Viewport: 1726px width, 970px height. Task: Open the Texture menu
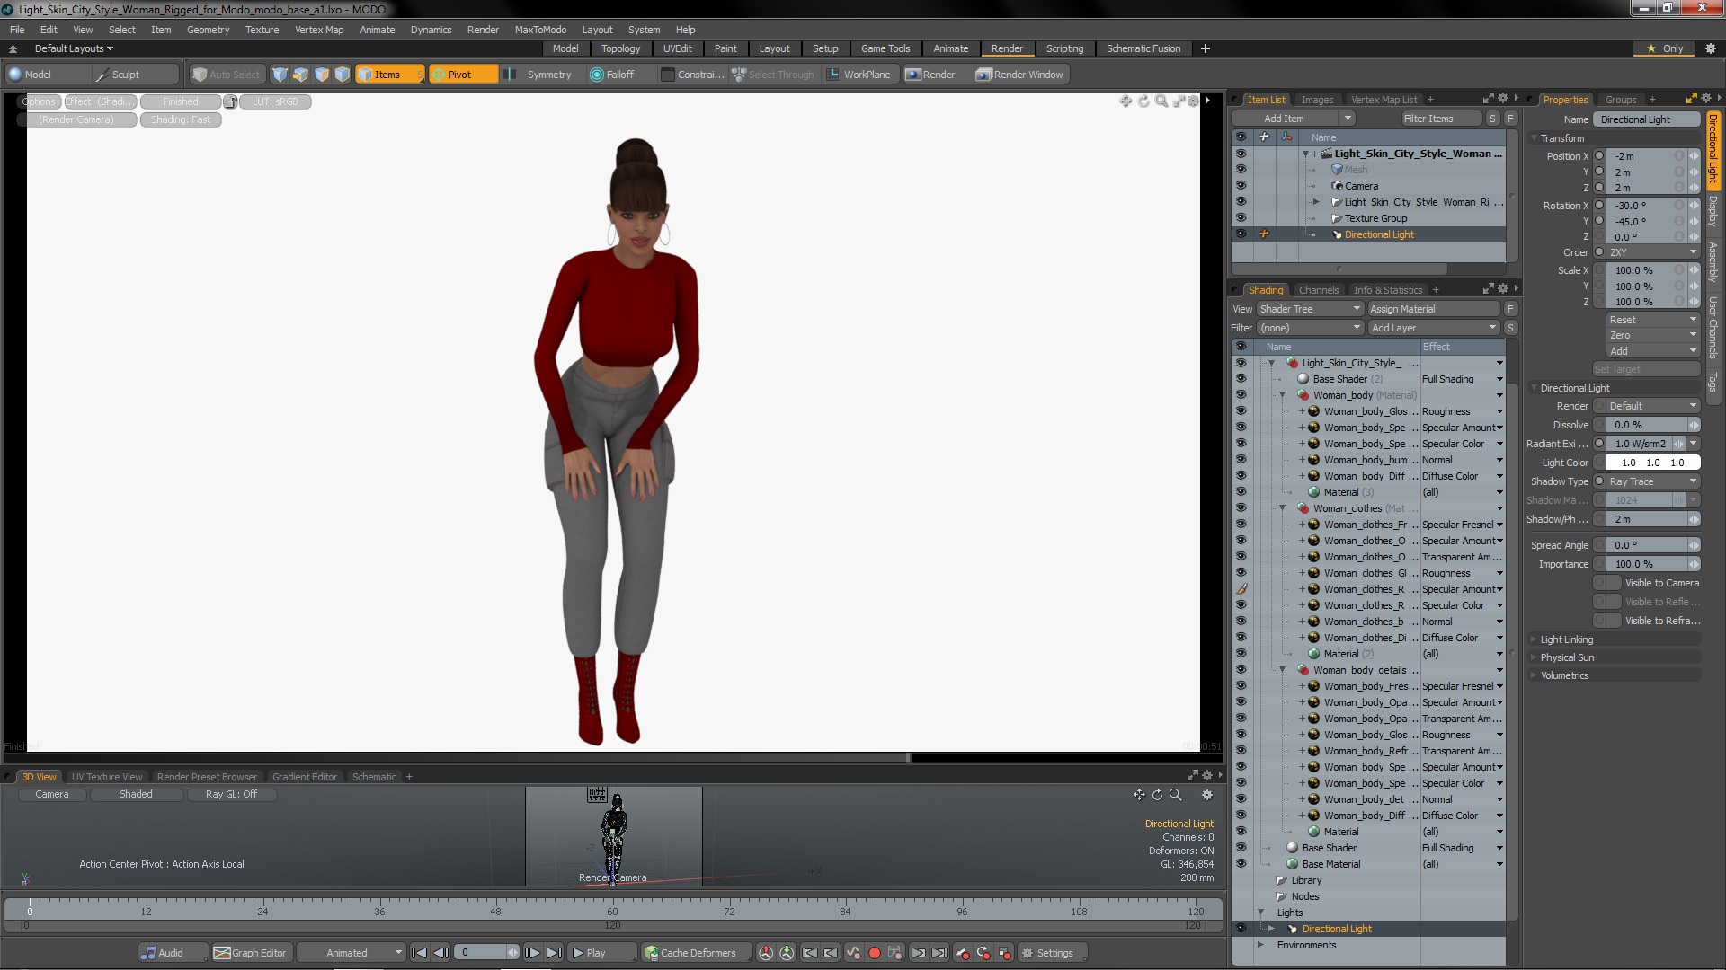click(262, 30)
